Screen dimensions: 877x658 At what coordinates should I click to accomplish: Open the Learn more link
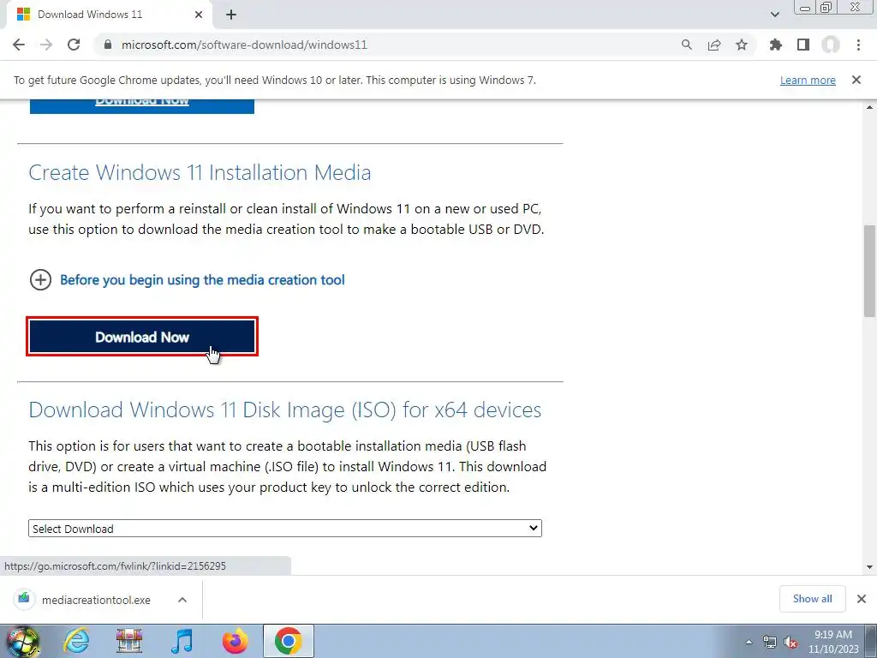click(x=808, y=80)
